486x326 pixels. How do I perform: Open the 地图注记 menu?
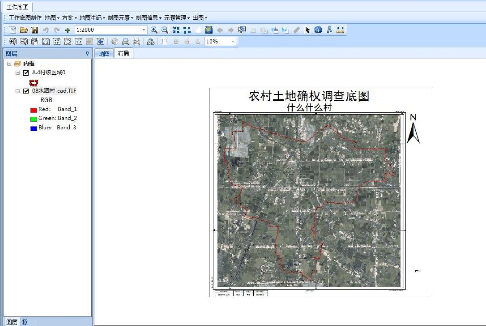click(x=91, y=18)
